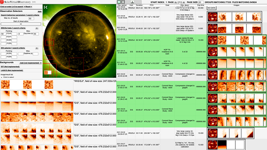Remove the IRIS/SJI data selector with X
267x150 pixels.
tap(37, 28)
